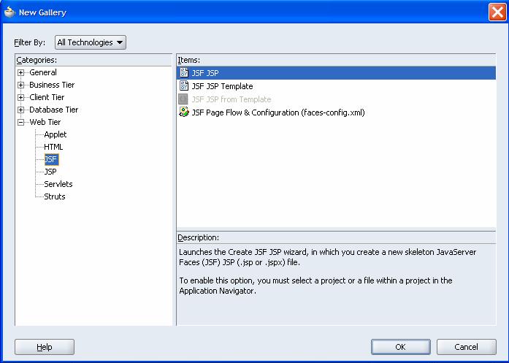Click the Description label
Screen dimensions: 509x363
pyautogui.click(x=198, y=237)
